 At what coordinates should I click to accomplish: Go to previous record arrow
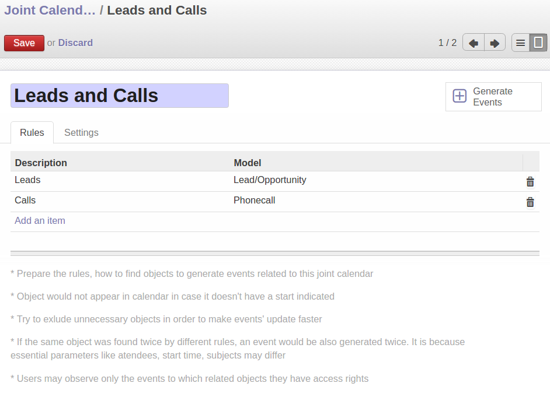pyautogui.click(x=474, y=43)
